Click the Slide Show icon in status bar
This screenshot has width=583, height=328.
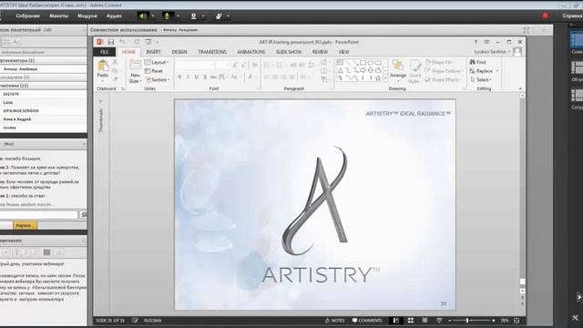click(x=439, y=320)
